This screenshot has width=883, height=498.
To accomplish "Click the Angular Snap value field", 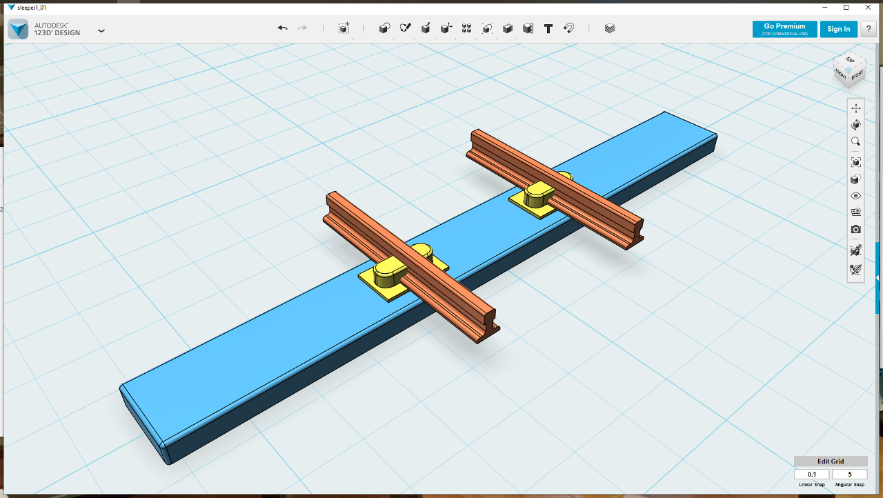I will [x=850, y=475].
